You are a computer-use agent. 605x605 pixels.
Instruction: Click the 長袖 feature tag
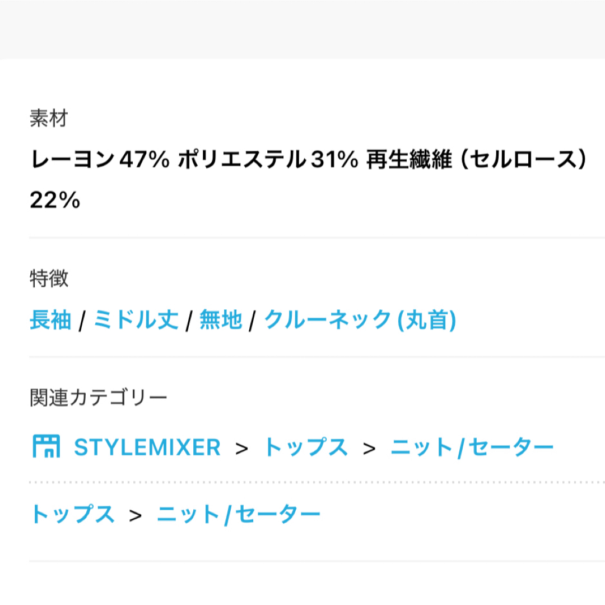(x=50, y=320)
